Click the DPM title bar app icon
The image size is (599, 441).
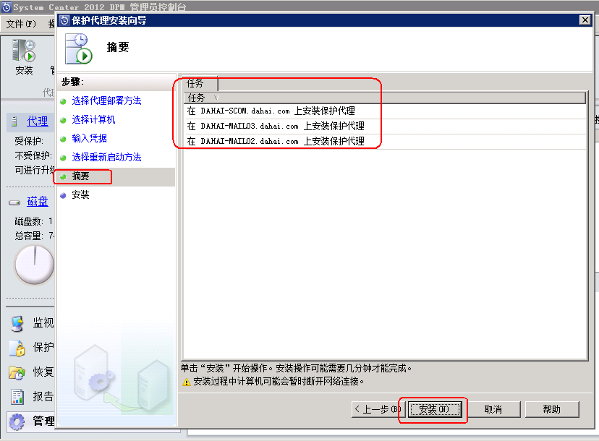(x=7, y=7)
